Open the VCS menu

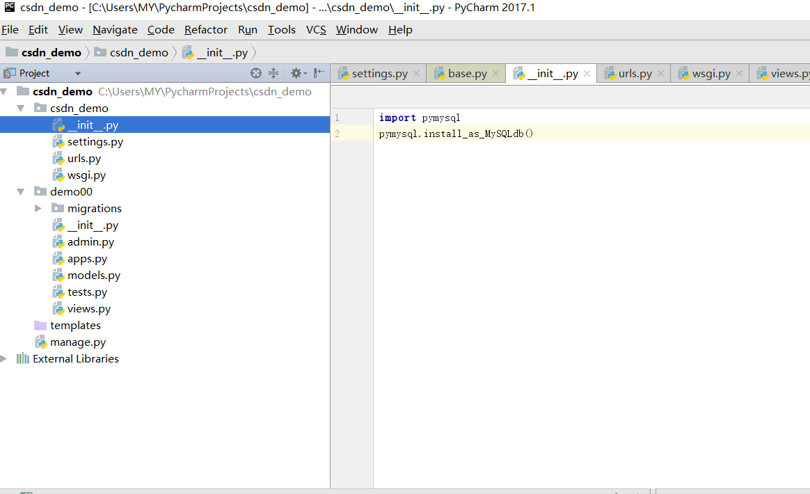click(x=316, y=30)
